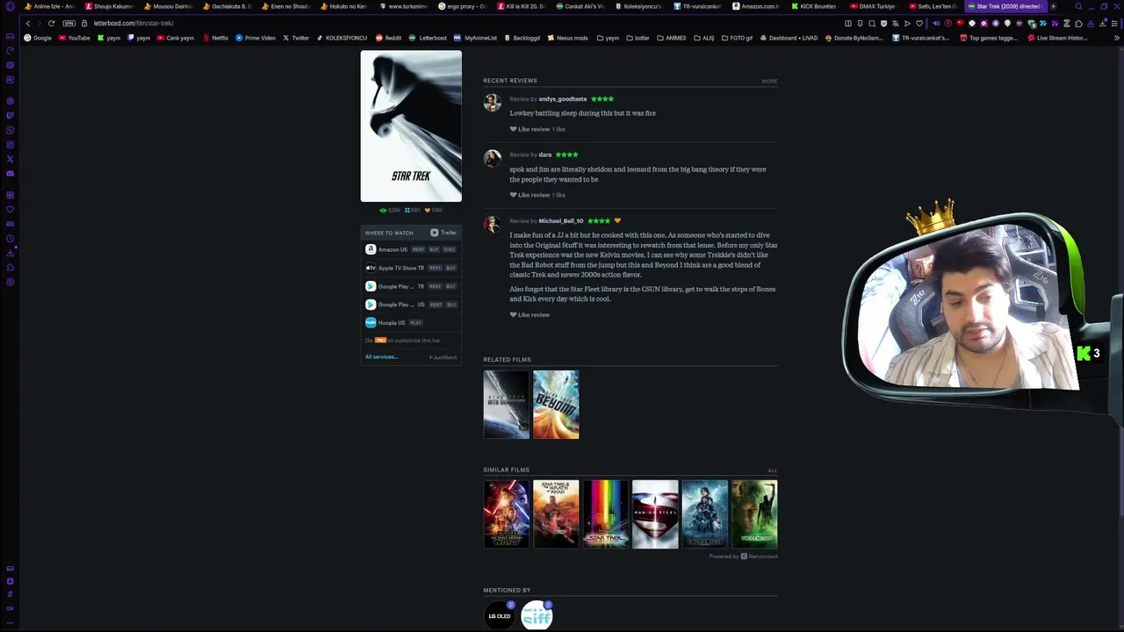Click the green eye watched count icon

[x=383, y=211]
